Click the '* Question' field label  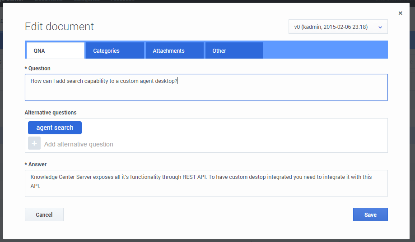coord(37,68)
